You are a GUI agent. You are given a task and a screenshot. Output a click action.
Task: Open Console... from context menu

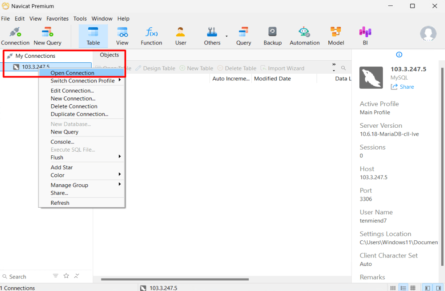click(x=82, y=142)
